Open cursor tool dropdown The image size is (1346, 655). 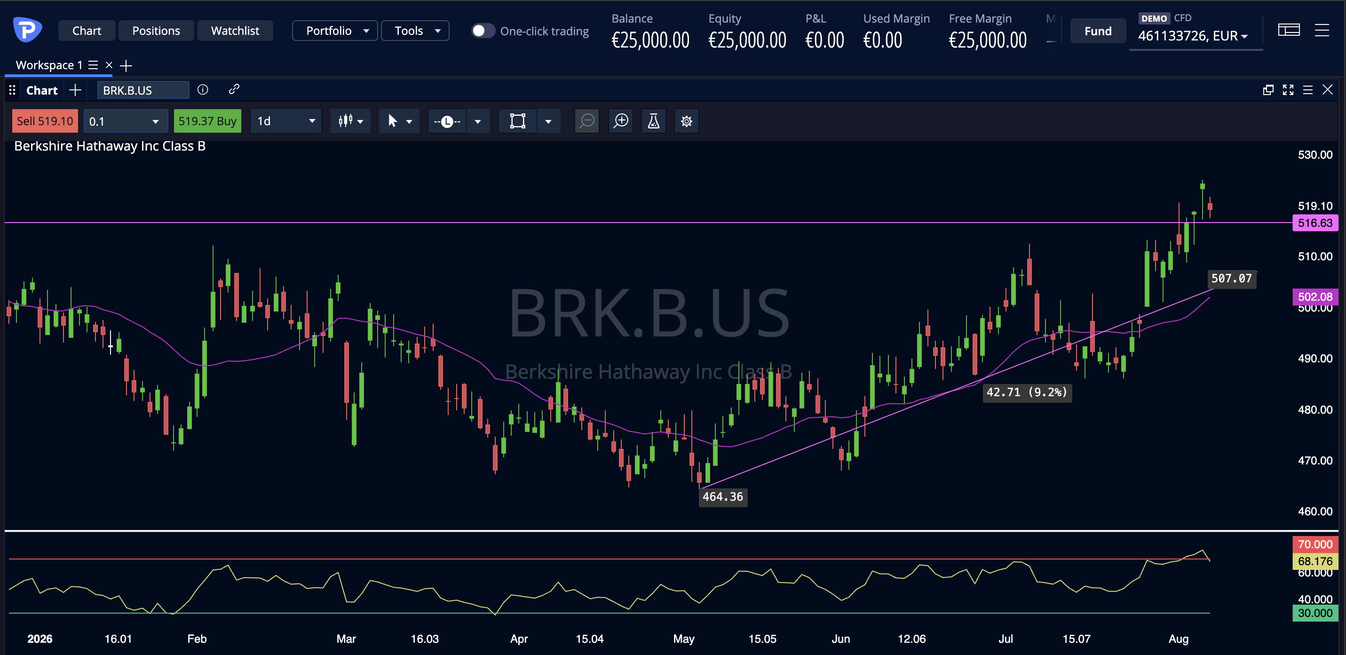[399, 121]
